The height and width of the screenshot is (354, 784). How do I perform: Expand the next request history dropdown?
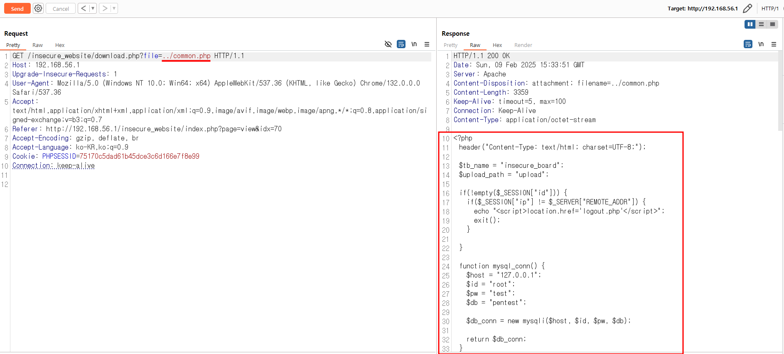114,8
